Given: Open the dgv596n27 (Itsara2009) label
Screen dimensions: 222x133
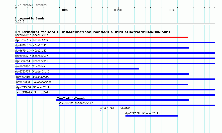Looking at the screenshot, I should click(x=31, y=56).
